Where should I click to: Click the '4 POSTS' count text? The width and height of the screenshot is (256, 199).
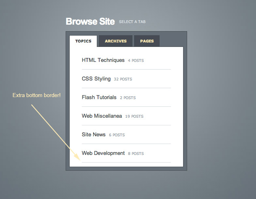(136, 61)
